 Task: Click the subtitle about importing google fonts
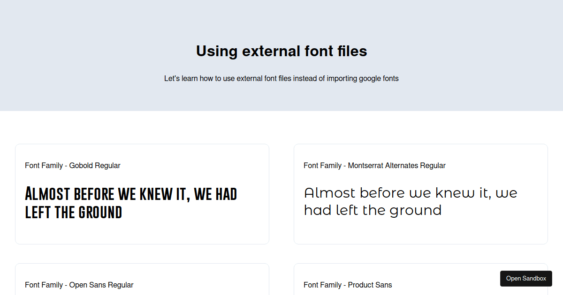pyautogui.click(x=281, y=79)
